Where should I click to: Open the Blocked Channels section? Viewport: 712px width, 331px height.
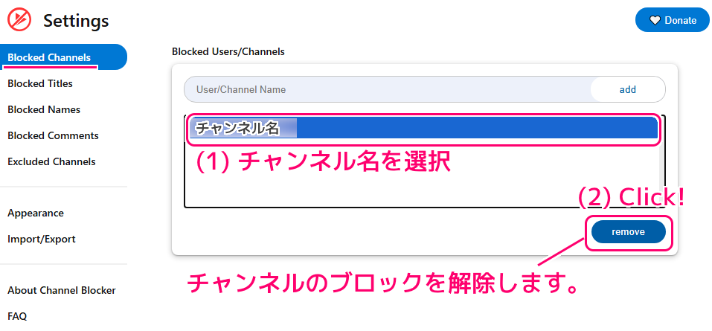tap(63, 57)
